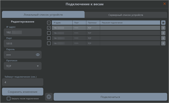Select the TCP cell in second row
The height and width of the screenshot is (103, 169).
click(x=93, y=33)
